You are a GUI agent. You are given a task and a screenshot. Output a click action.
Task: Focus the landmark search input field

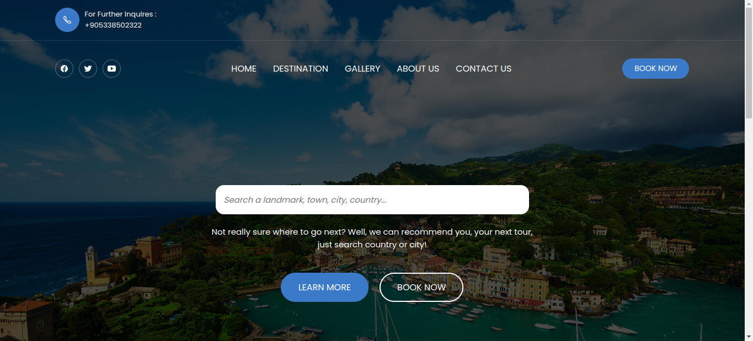pos(372,199)
